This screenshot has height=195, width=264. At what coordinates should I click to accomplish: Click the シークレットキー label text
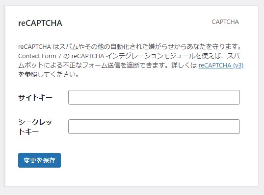pyautogui.click(x=35, y=127)
